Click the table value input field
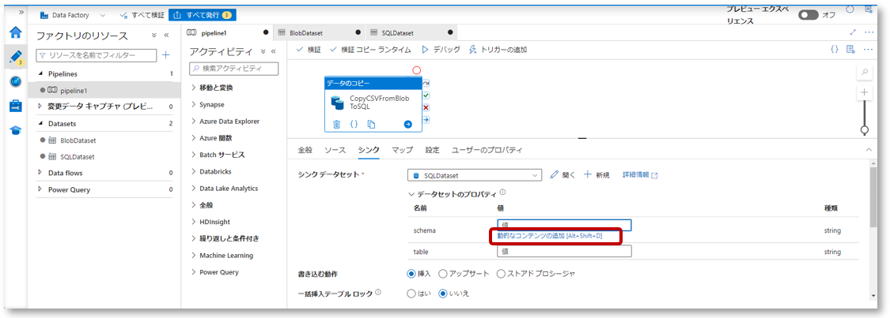This screenshot has height=318, width=890. tap(564, 251)
